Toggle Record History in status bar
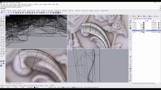 pyautogui.click(x=80, y=87)
